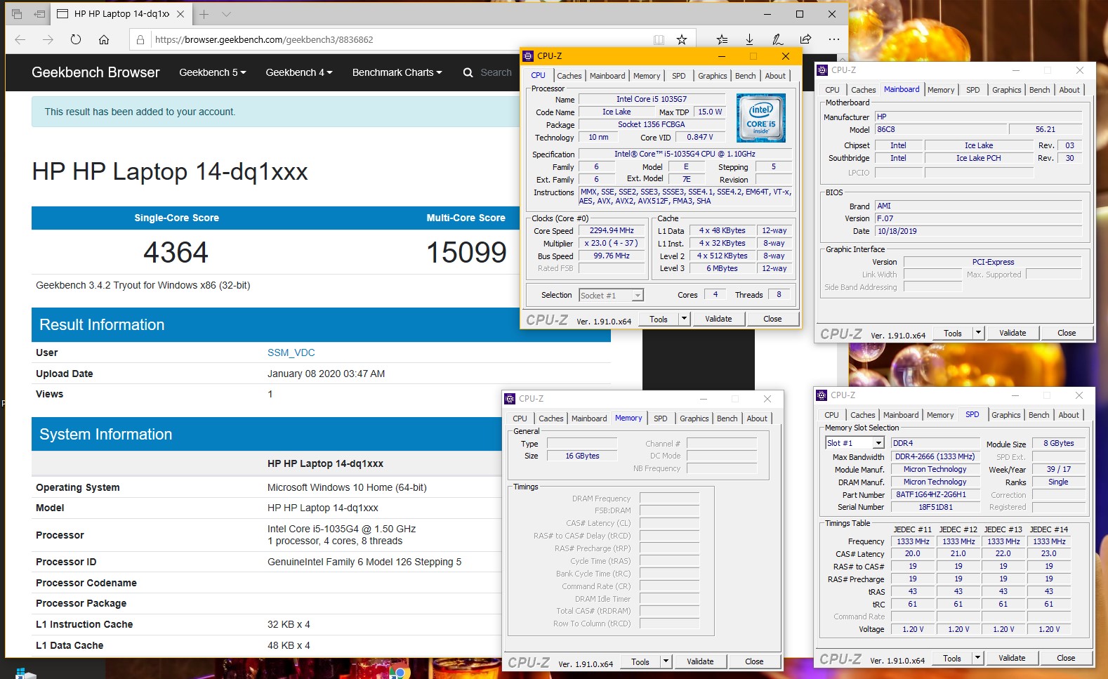Viewport: 1108px width, 679px height.
Task: Switch to Memory tab in Mainboard window
Action: pos(941,90)
